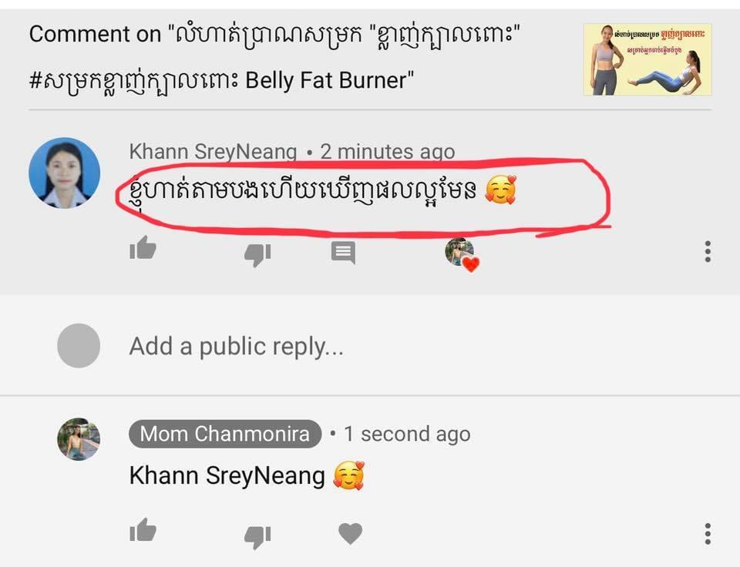Screen dimensions: 740x567
Task: Like Khann SreyNeang's comment with thumbs up
Action: (x=143, y=248)
